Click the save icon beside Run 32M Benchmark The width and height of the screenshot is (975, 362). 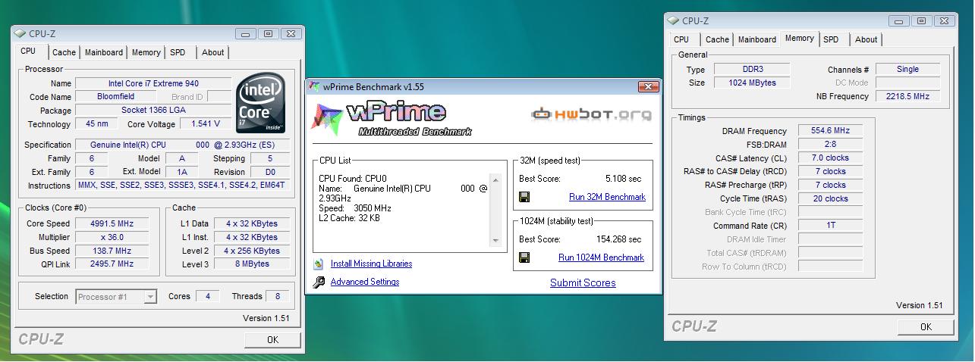[x=524, y=197]
